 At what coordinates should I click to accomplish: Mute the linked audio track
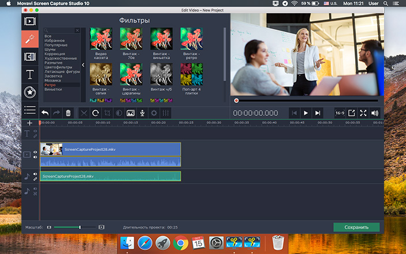click(x=35, y=174)
